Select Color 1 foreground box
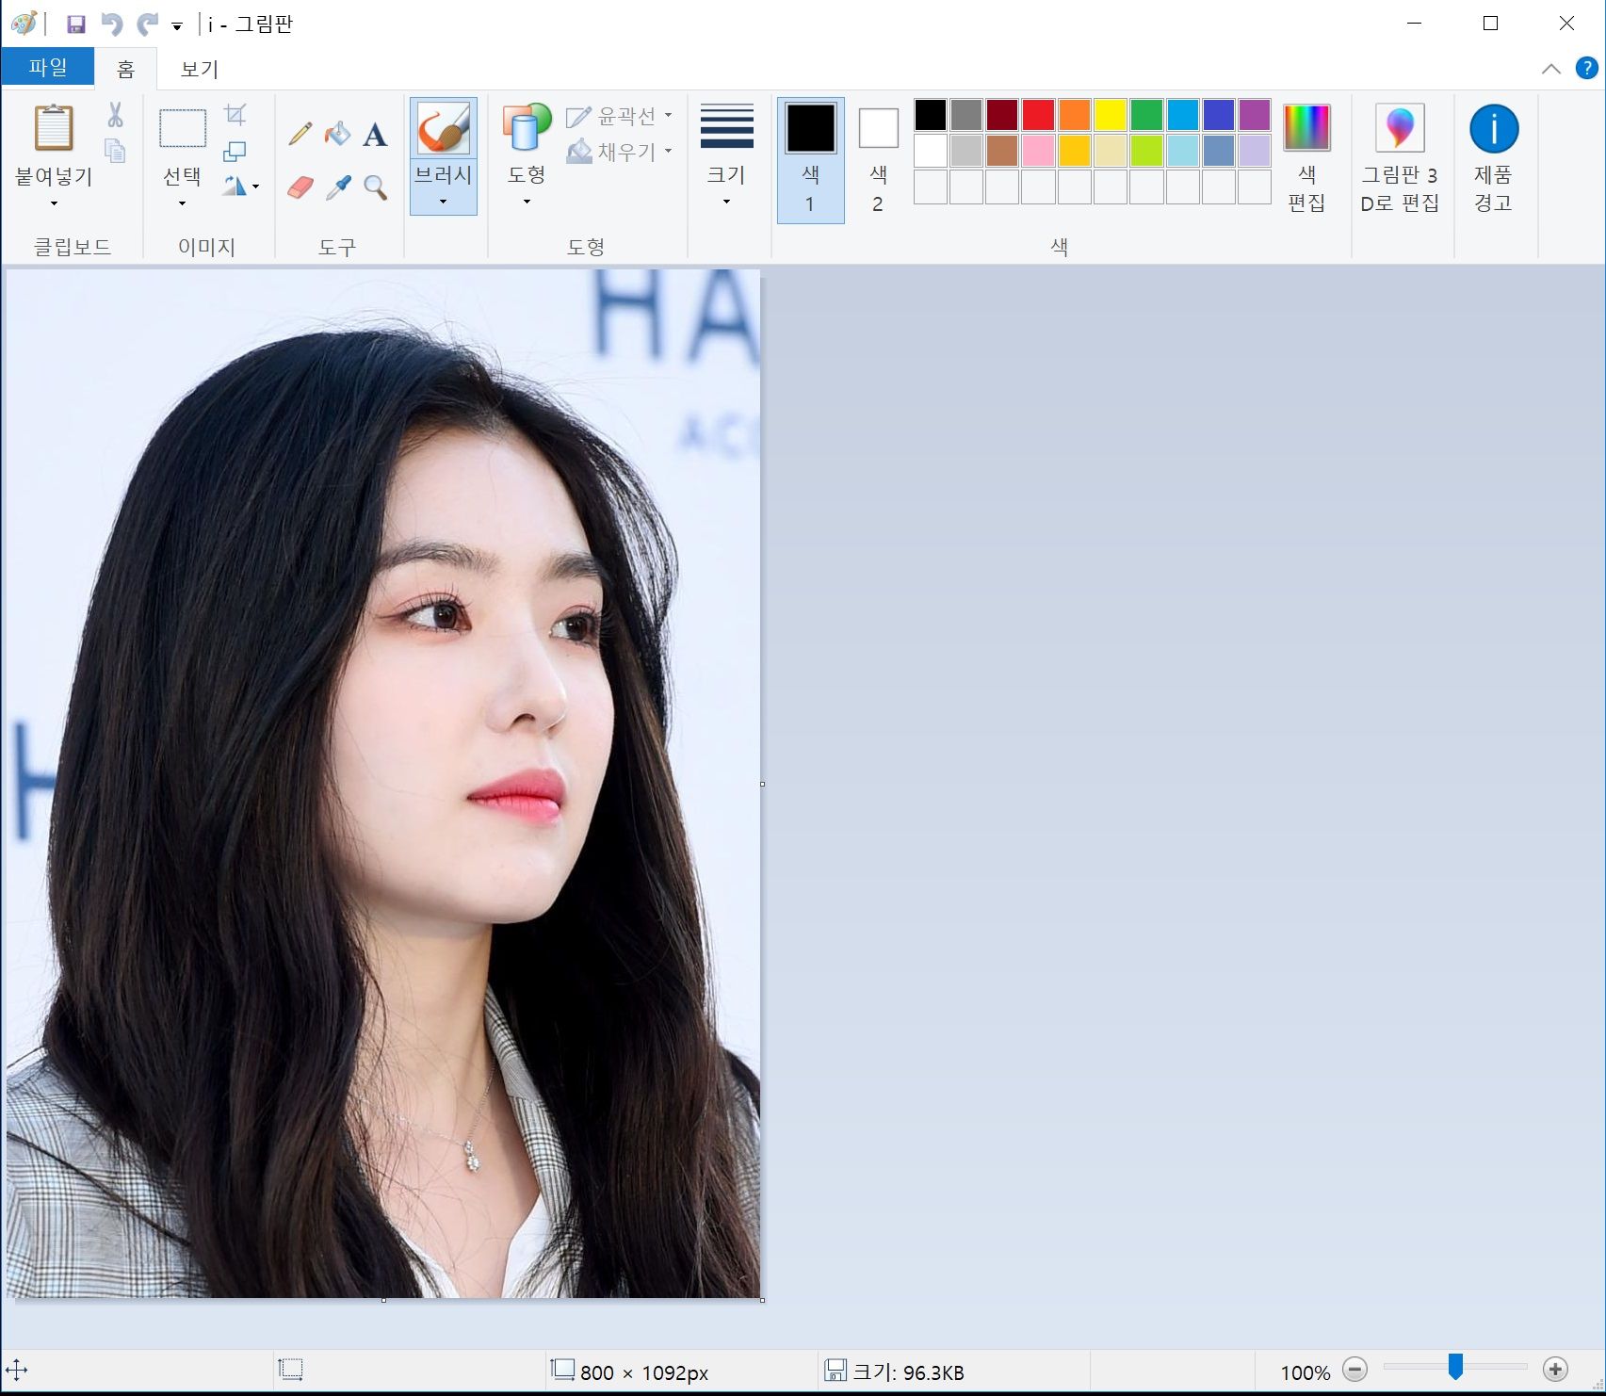Screen dimensions: 1606x1396 click(810, 159)
